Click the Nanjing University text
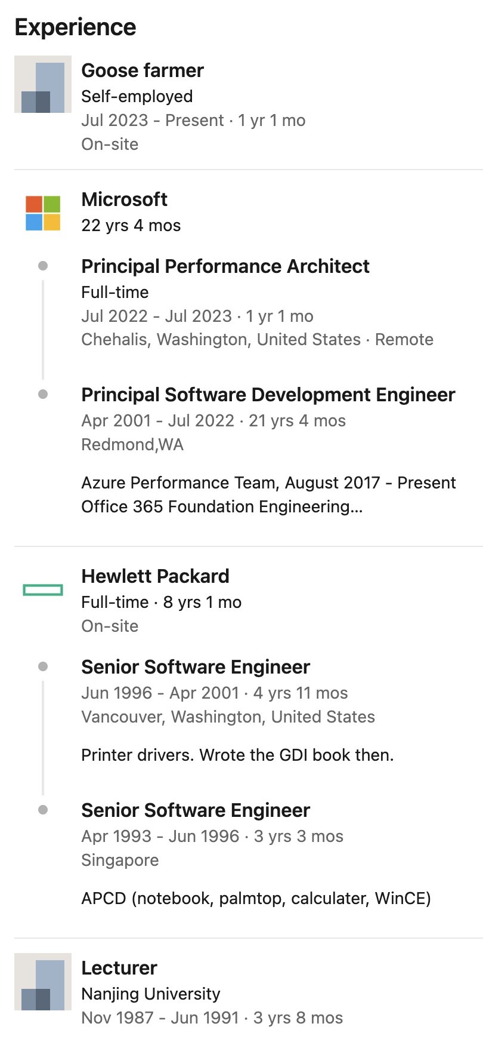 (151, 994)
